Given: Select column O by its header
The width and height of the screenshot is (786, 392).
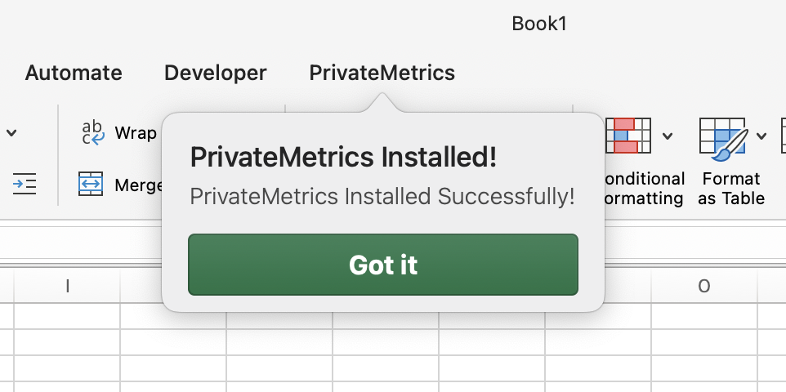Looking at the screenshot, I should coord(704,286).
